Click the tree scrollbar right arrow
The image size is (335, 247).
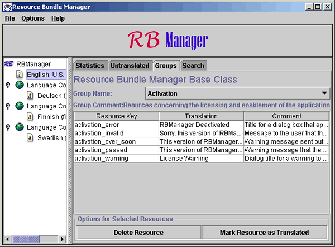(62, 239)
